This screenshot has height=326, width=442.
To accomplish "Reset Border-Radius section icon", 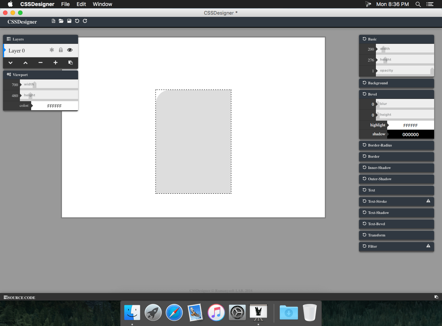I will click(x=364, y=145).
